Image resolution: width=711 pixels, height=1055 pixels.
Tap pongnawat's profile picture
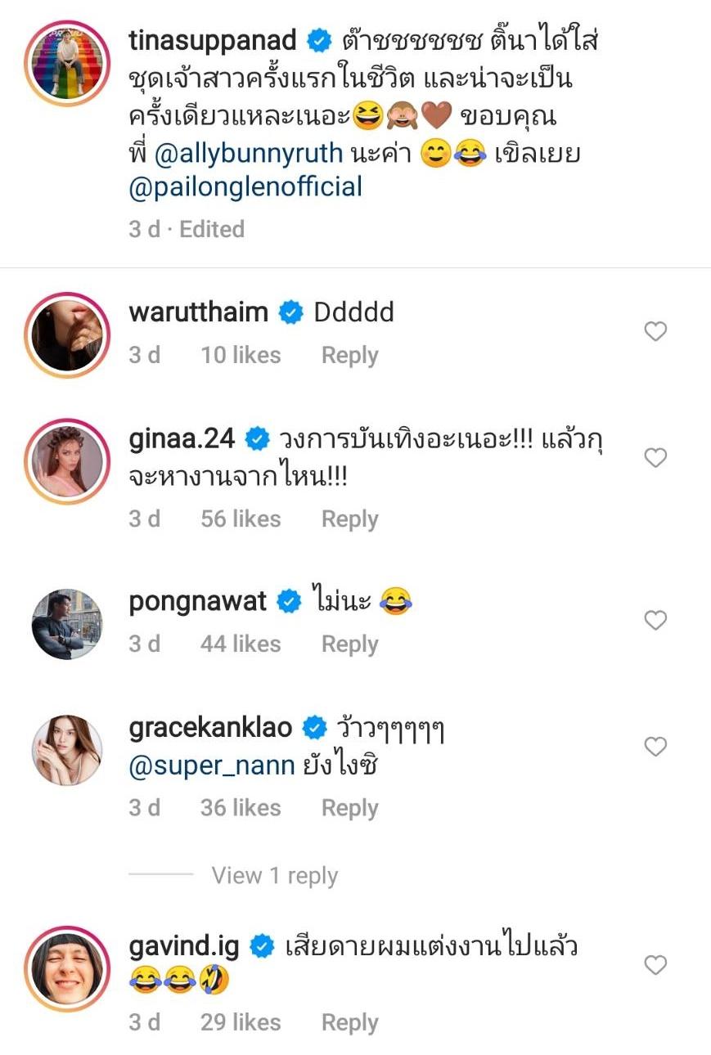click(67, 623)
